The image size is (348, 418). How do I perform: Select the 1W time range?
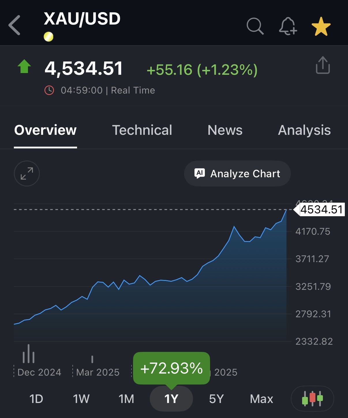(x=81, y=399)
